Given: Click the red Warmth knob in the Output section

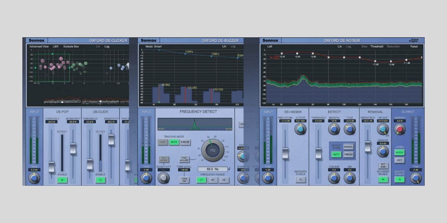Looking at the screenshot, I should [400, 129].
